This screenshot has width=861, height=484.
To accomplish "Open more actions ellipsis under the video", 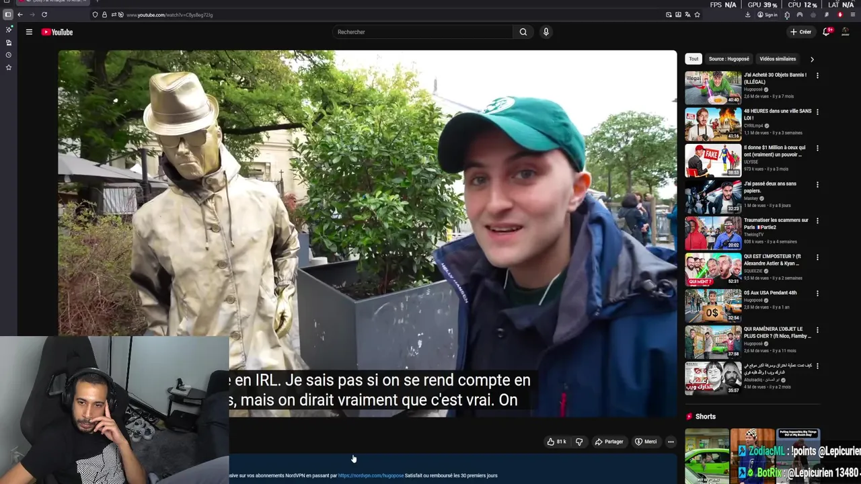I will (671, 442).
